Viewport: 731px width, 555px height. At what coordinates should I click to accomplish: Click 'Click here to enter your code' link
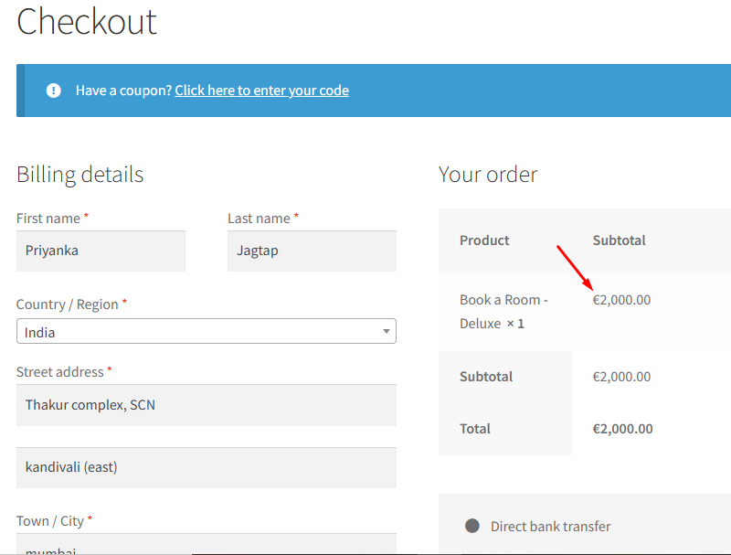tap(261, 91)
